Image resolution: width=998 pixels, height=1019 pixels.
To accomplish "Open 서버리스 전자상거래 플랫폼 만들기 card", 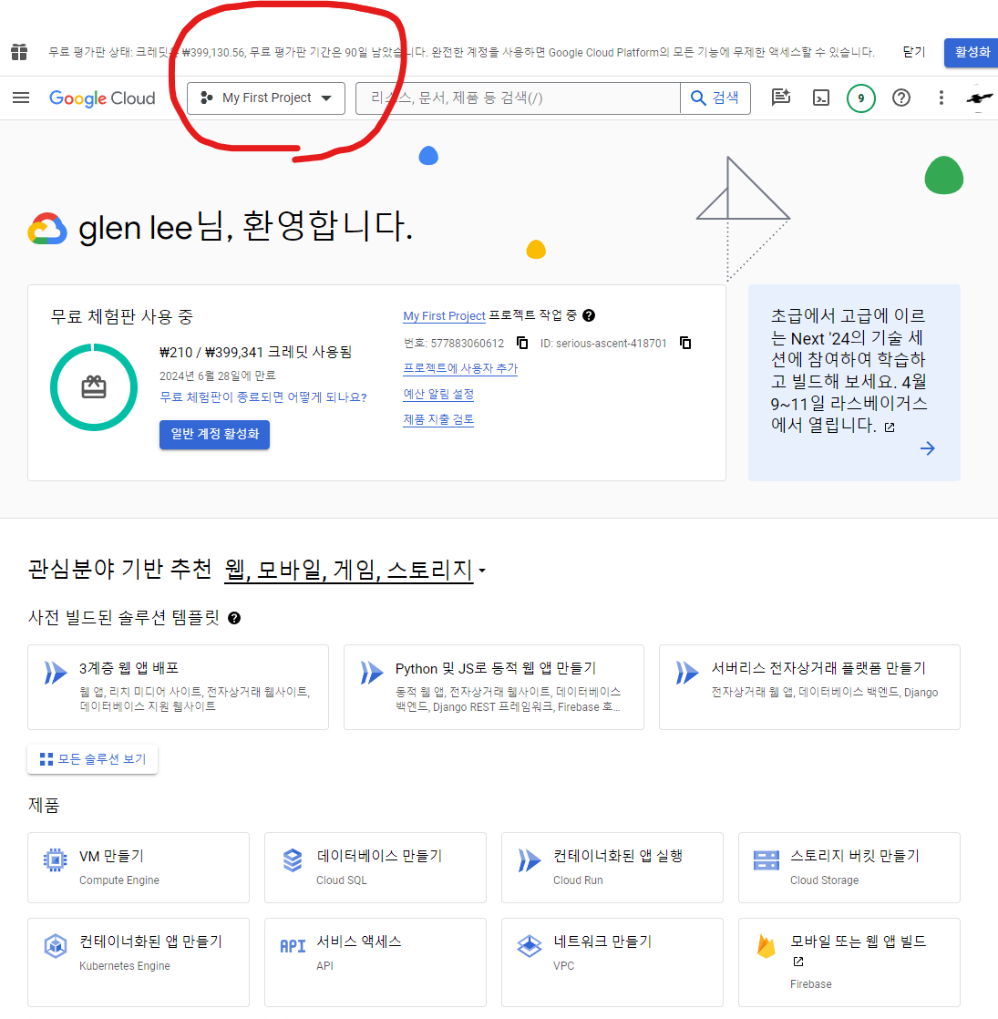I will [x=809, y=687].
